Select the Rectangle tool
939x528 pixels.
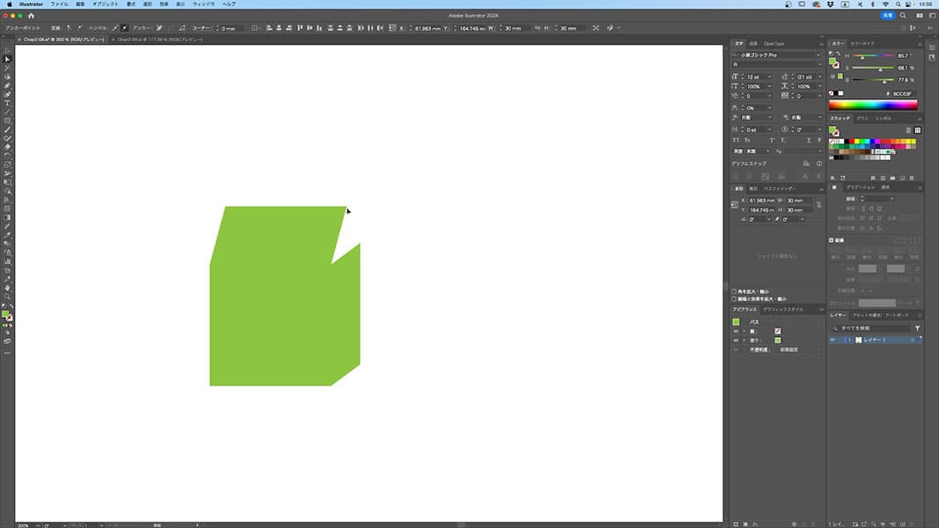coord(7,121)
